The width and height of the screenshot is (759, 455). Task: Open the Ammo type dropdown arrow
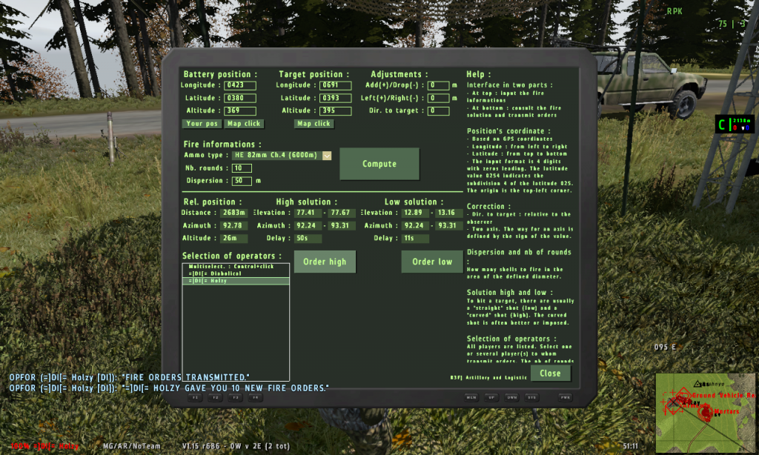[x=327, y=156]
